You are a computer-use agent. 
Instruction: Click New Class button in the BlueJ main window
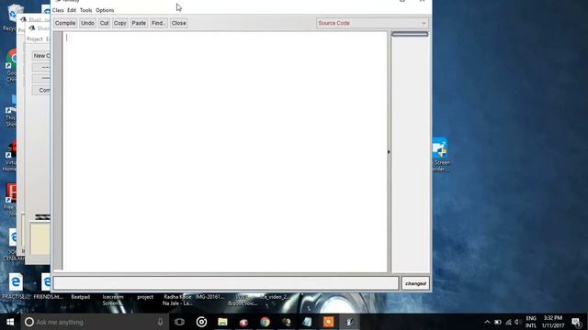pos(41,56)
